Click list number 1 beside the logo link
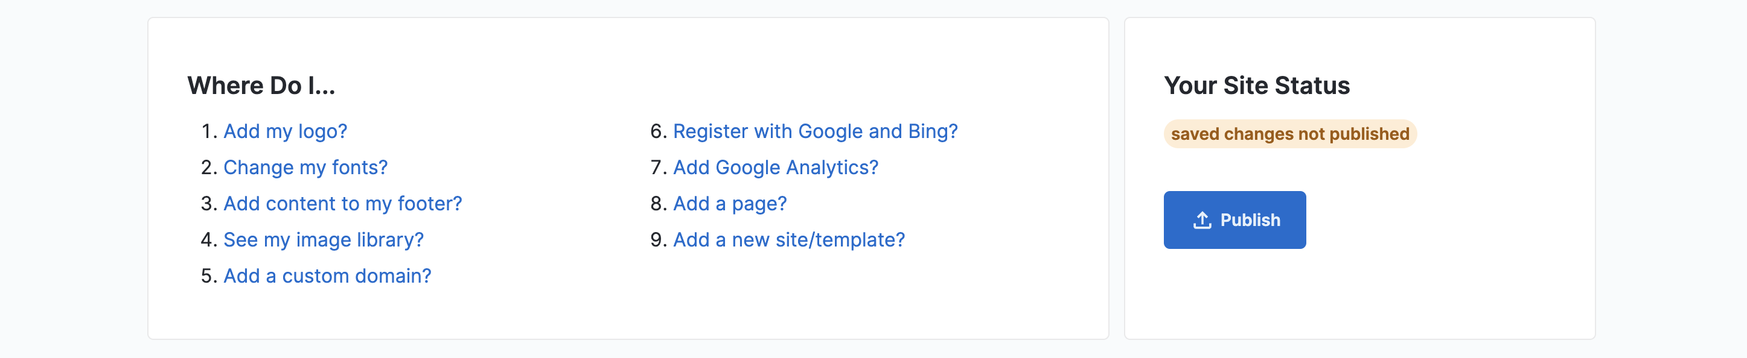This screenshot has width=1747, height=358. click(x=208, y=131)
